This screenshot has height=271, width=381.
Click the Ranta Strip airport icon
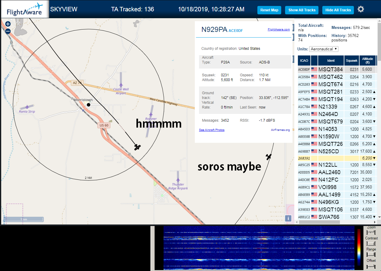coord(27,107)
